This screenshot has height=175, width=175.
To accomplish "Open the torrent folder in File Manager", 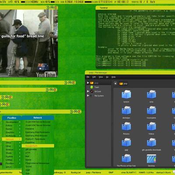I will point(126,96).
